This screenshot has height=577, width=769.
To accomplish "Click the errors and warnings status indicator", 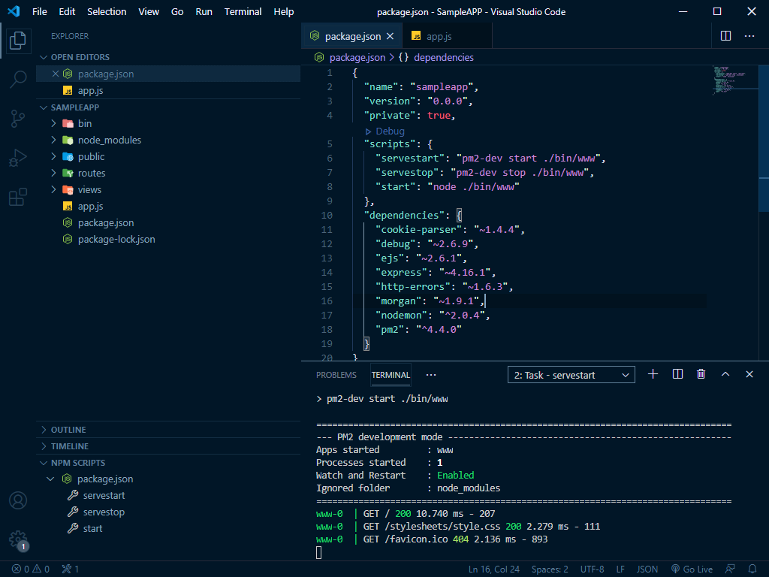I will pyautogui.click(x=30, y=569).
